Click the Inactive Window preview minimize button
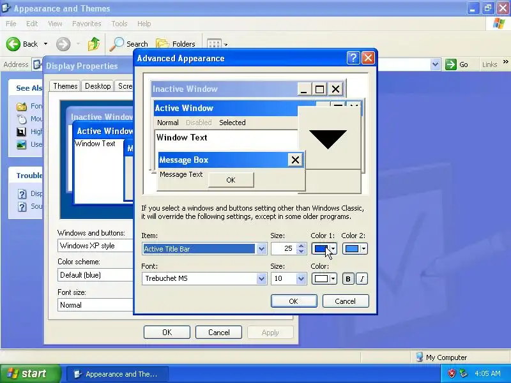This screenshot has width=511, height=383. [304, 89]
